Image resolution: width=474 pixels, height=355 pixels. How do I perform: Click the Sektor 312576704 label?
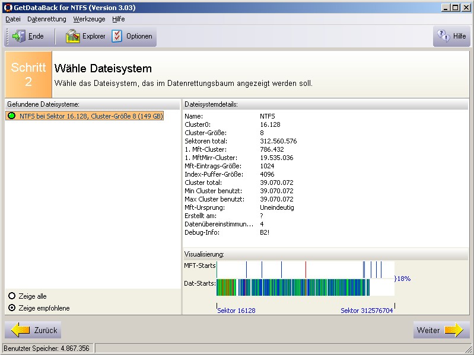point(367,311)
